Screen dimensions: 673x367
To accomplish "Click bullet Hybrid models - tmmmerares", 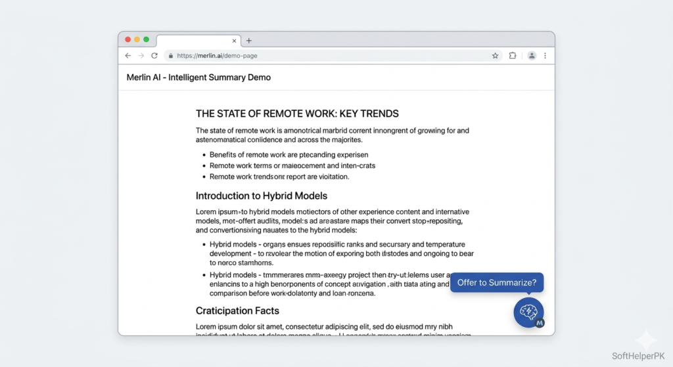I will [329, 284].
